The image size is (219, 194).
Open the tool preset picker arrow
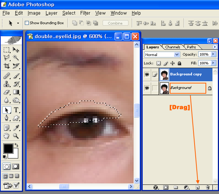tap(18, 23)
